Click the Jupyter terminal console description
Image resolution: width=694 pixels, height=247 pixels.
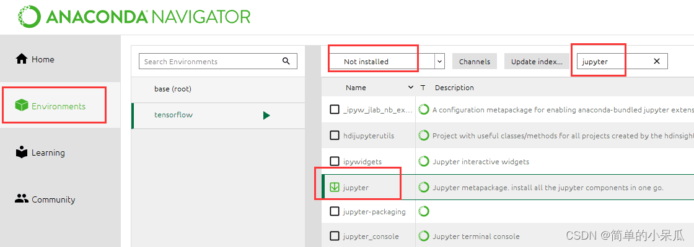click(x=476, y=237)
